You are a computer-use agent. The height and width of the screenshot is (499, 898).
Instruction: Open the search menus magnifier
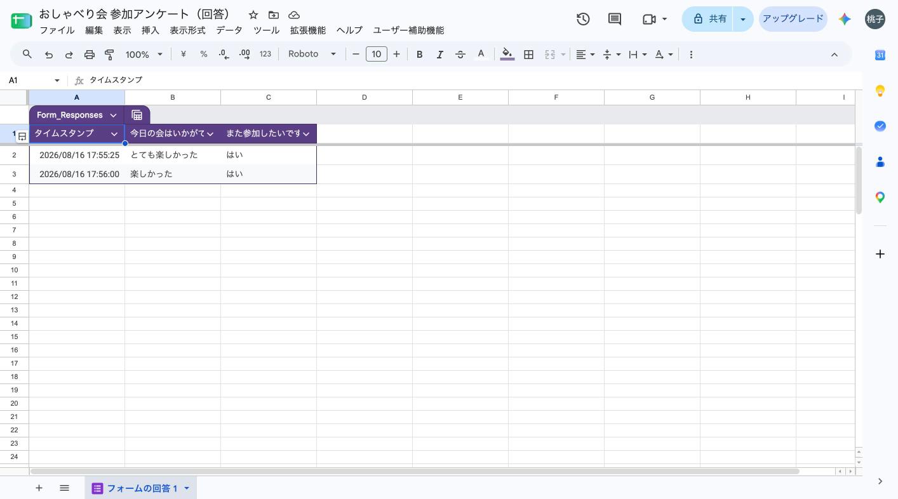coord(27,55)
